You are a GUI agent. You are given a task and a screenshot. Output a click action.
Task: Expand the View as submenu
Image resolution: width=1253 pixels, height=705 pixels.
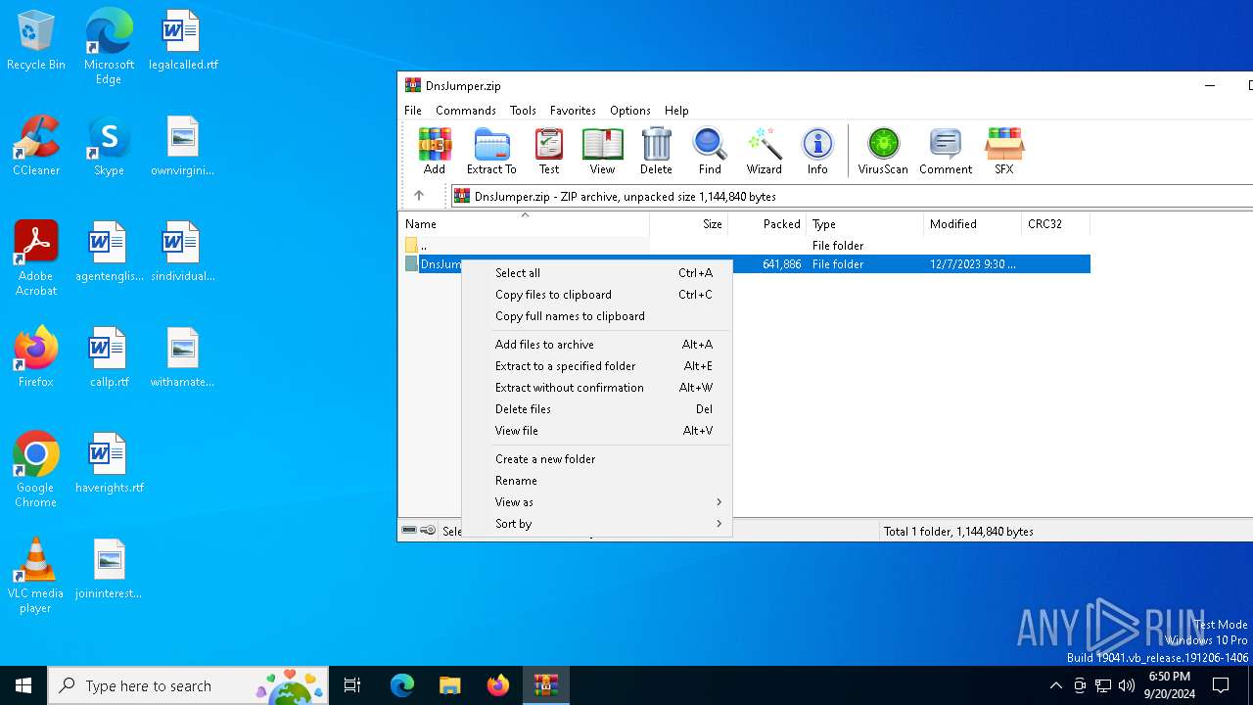coord(597,502)
